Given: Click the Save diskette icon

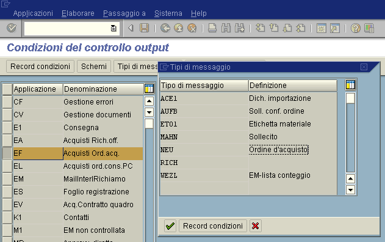Looking at the screenshot, I should [x=145, y=28].
